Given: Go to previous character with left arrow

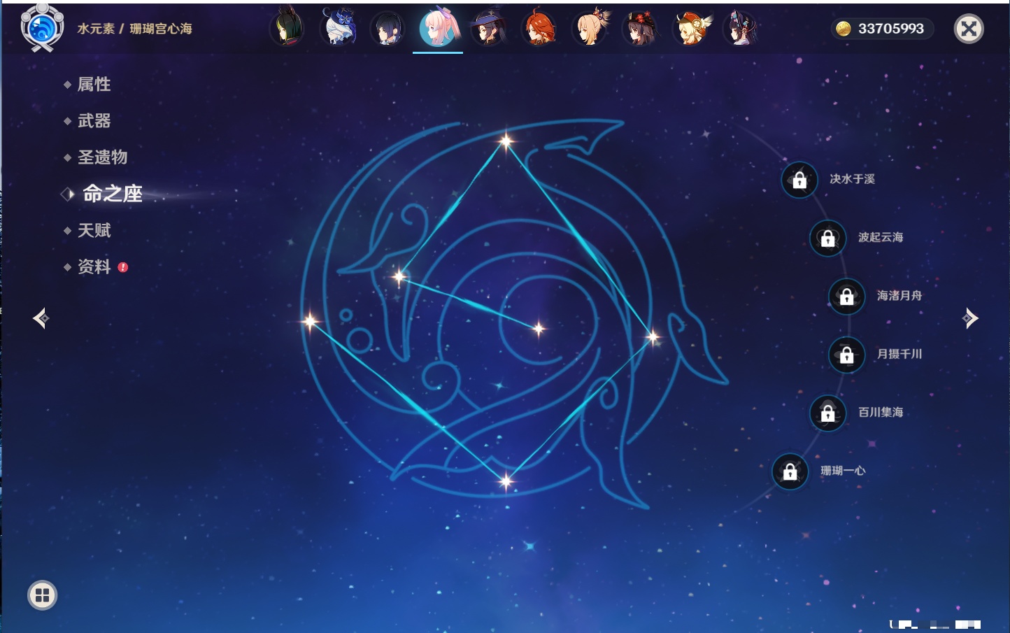Looking at the screenshot, I should 41,318.
